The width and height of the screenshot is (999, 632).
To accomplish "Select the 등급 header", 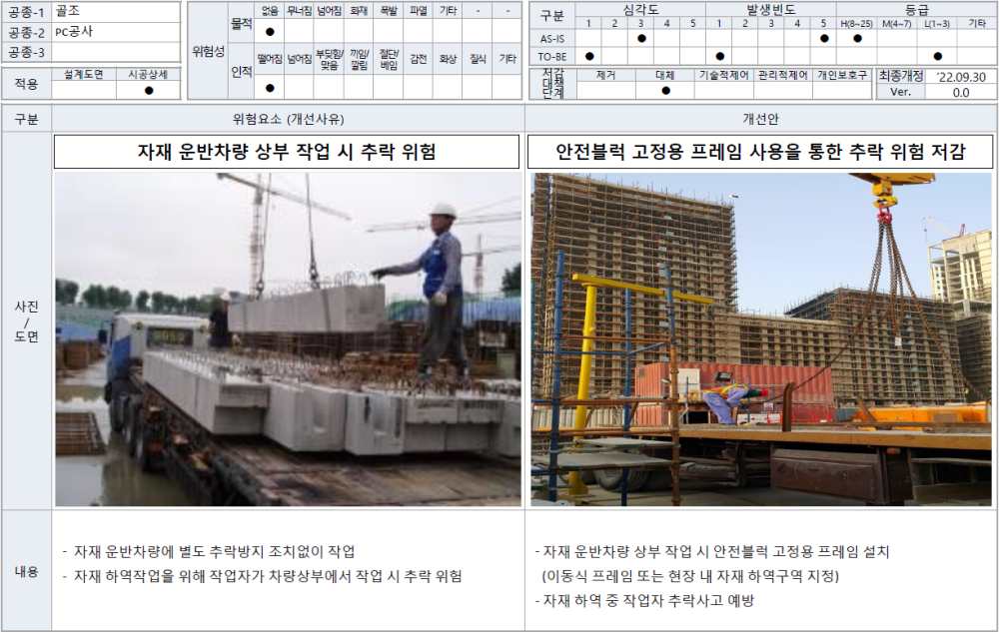I will coord(917,10).
